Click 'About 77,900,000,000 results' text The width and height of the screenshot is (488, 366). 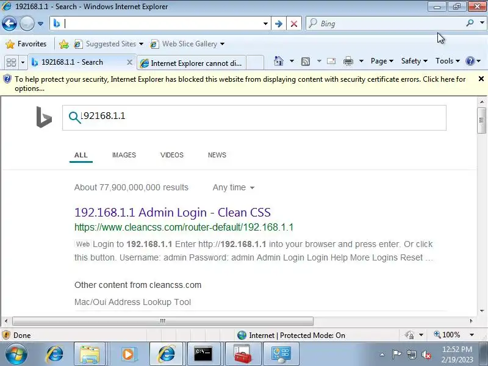click(131, 187)
